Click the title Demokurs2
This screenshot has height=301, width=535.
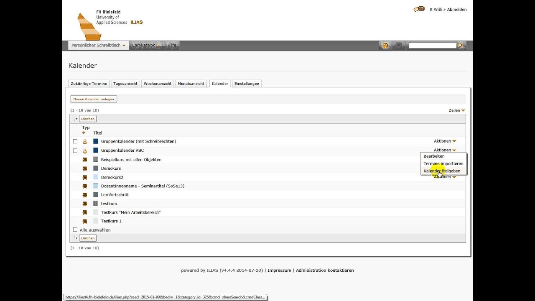pyautogui.click(x=112, y=177)
